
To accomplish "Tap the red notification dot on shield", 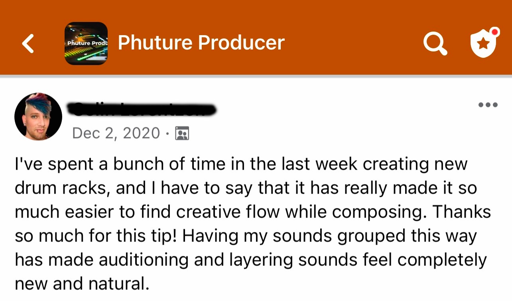I will pyautogui.click(x=494, y=32).
